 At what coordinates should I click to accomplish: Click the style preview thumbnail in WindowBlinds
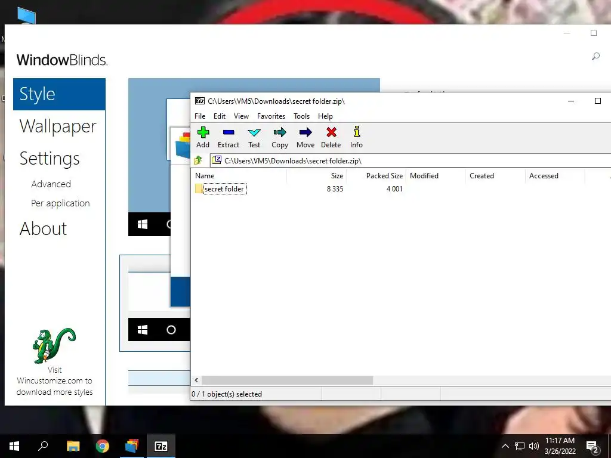(x=155, y=304)
